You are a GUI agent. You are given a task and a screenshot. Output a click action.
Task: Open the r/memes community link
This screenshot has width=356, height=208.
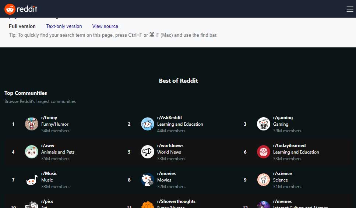282,201
